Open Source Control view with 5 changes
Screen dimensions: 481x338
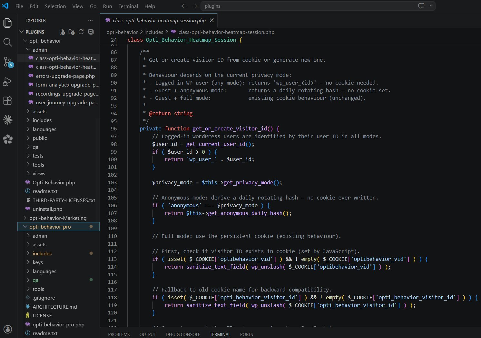point(7,62)
